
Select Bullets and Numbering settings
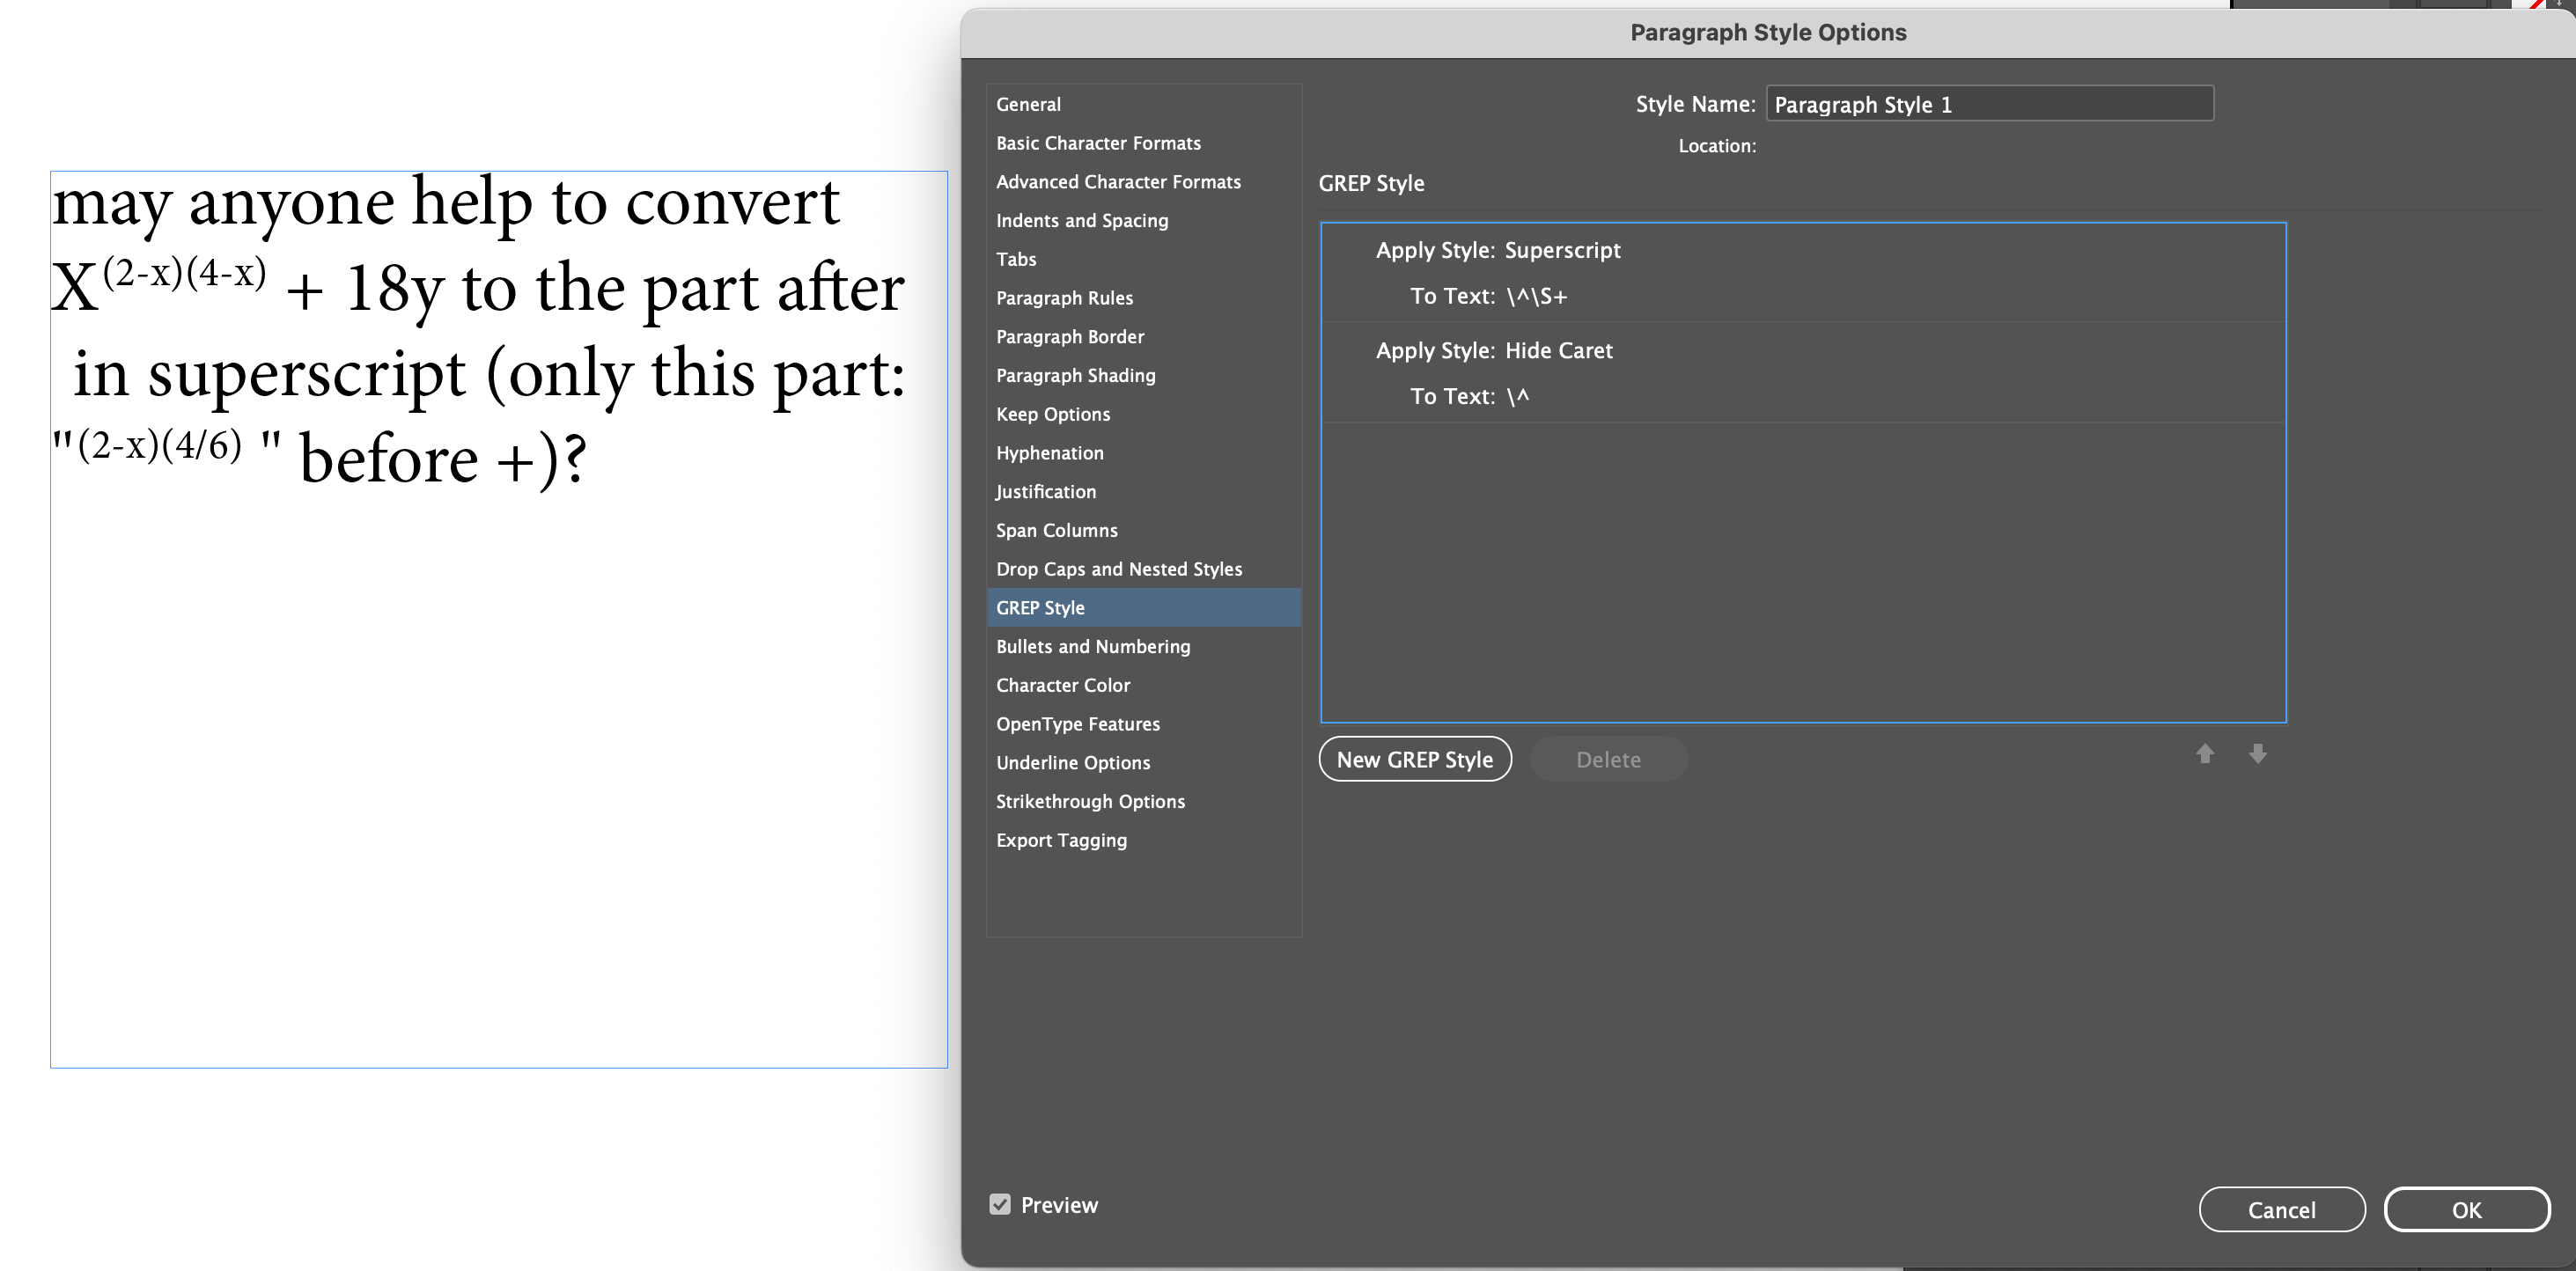[x=1093, y=646]
